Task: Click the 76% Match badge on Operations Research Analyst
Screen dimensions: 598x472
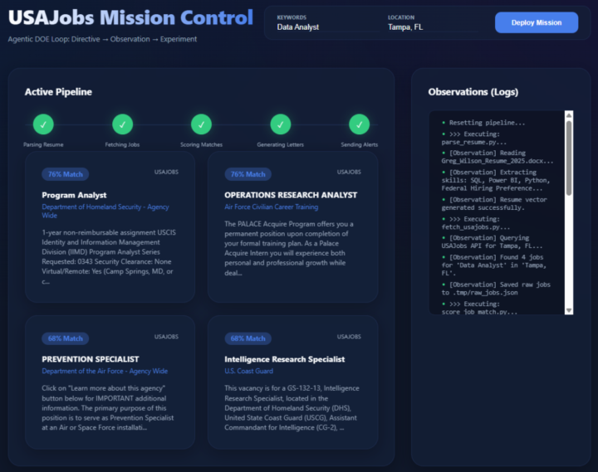Action: (248, 174)
